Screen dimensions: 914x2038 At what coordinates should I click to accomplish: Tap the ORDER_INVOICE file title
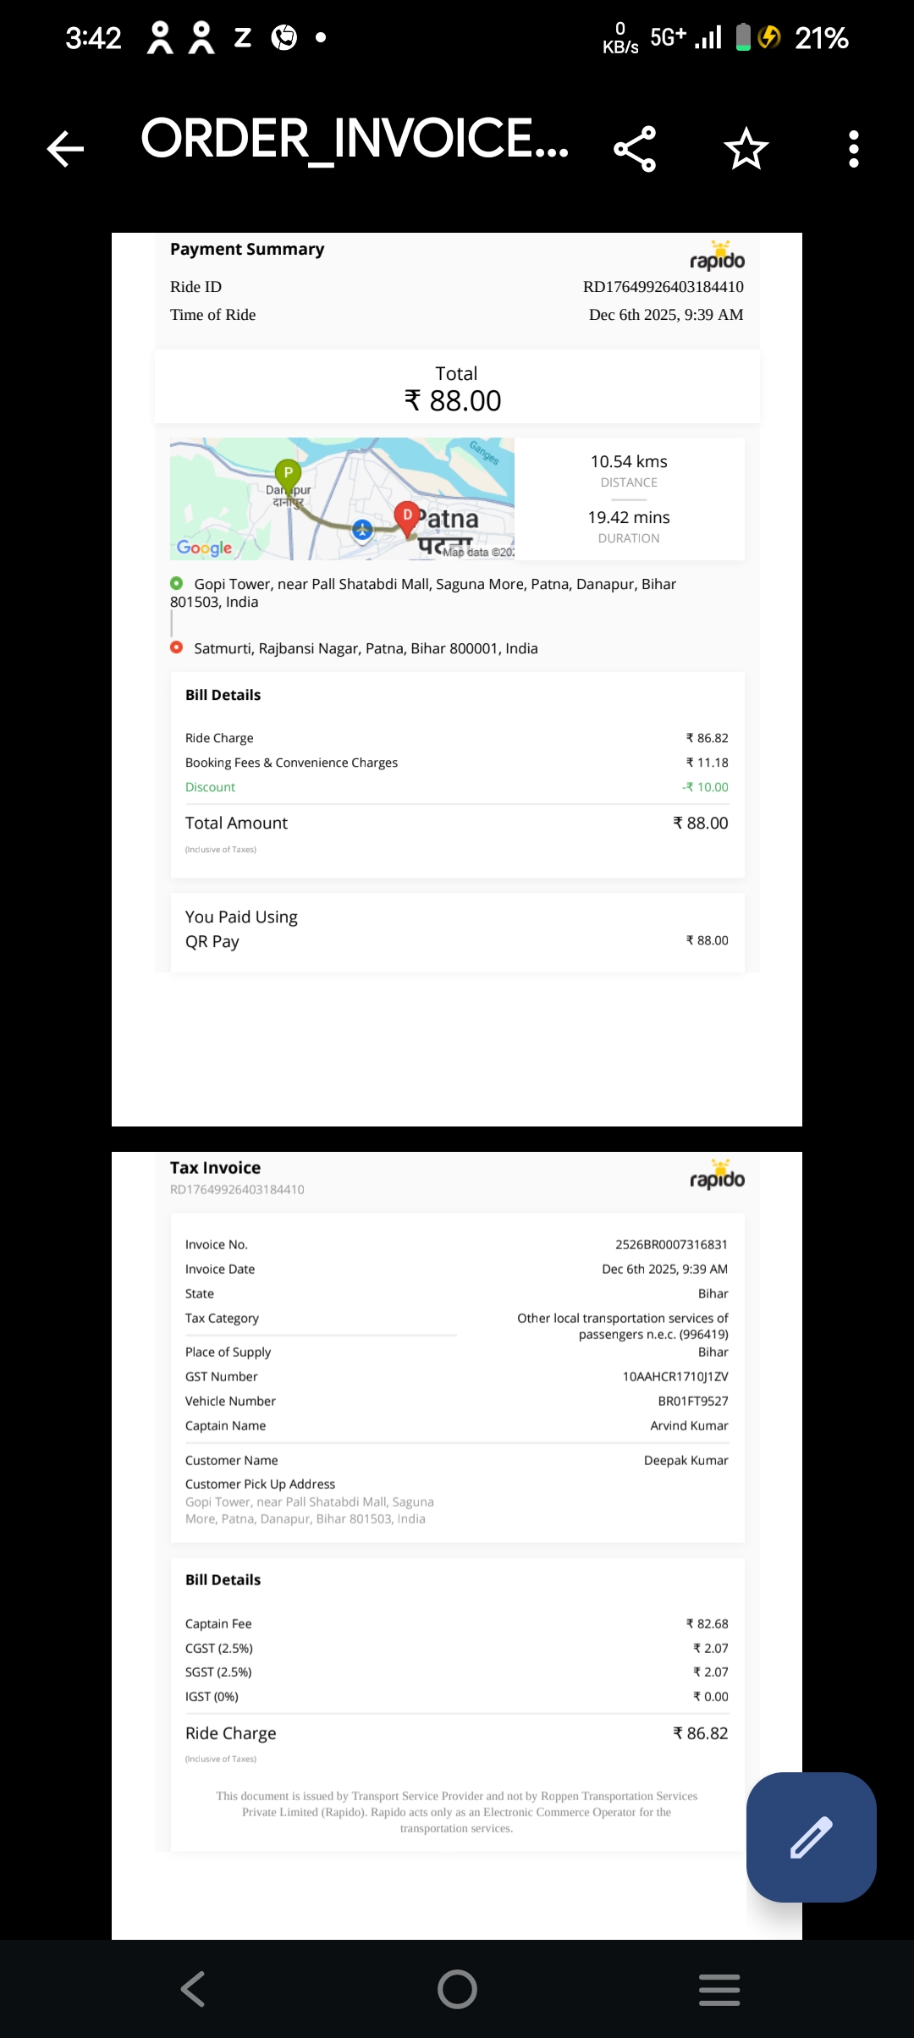coord(355,140)
